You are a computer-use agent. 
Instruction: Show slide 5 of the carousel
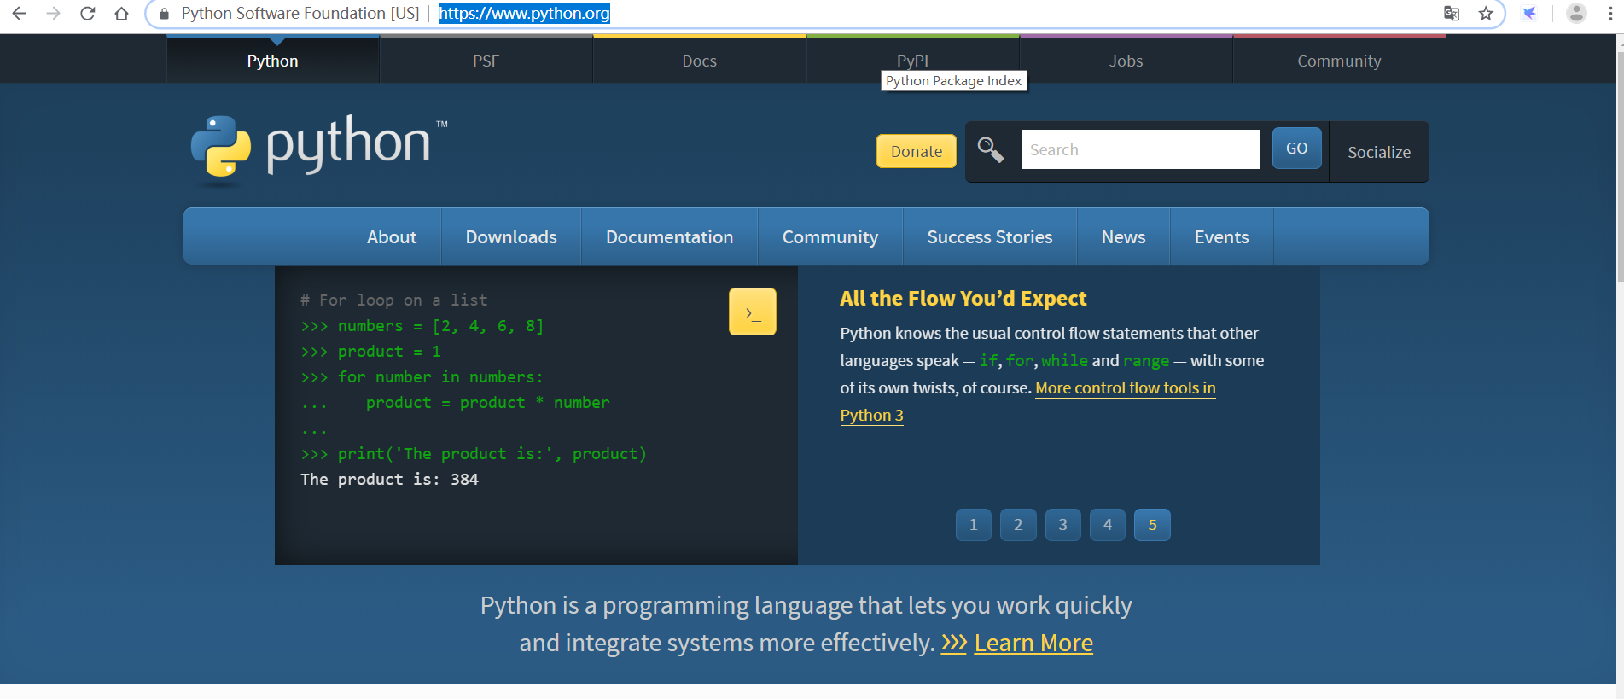(1152, 525)
